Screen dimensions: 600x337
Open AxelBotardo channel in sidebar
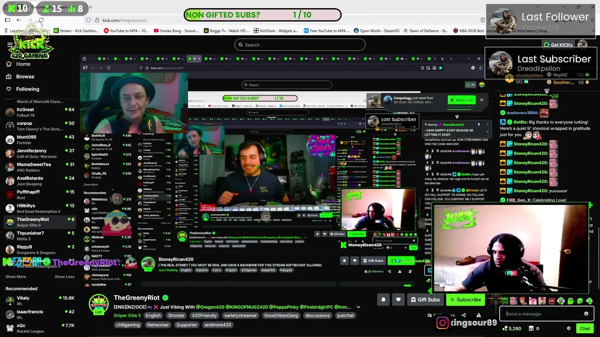[x=39, y=181]
